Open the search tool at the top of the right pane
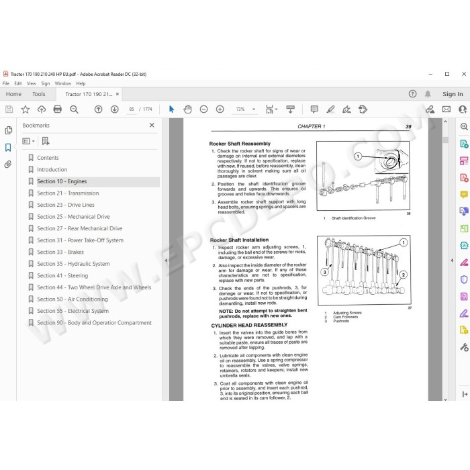This screenshot has height=470, width=470. (464, 126)
